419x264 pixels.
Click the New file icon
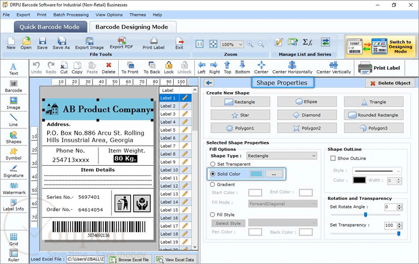tap(11, 43)
